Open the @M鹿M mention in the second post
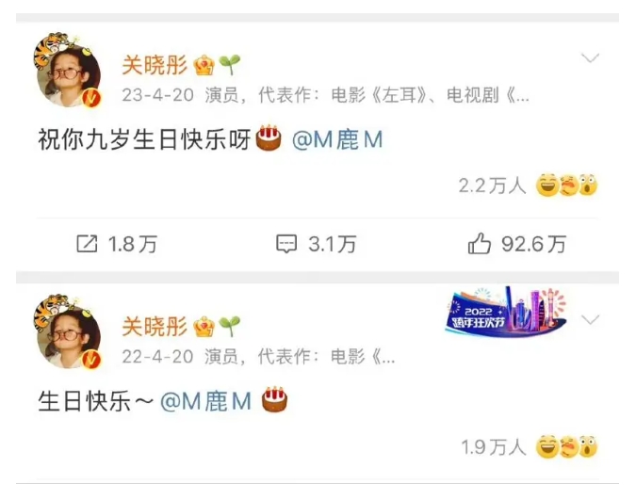 click(x=206, y=401)
